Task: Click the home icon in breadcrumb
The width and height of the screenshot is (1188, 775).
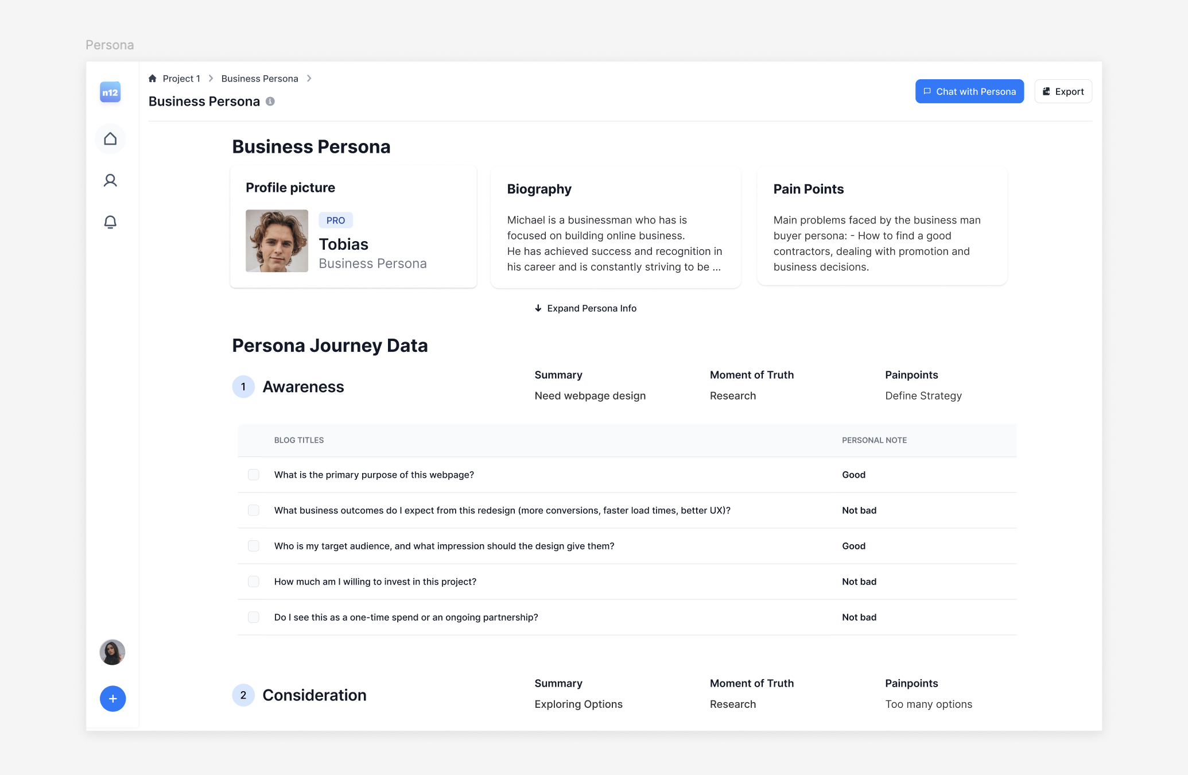Action: click(x=153, y=79)
